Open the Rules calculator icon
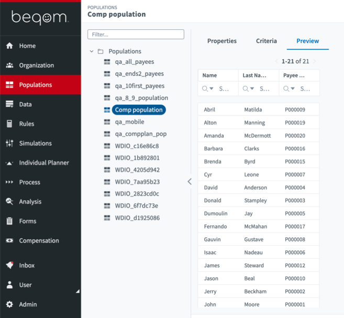 tap(9, 124)
